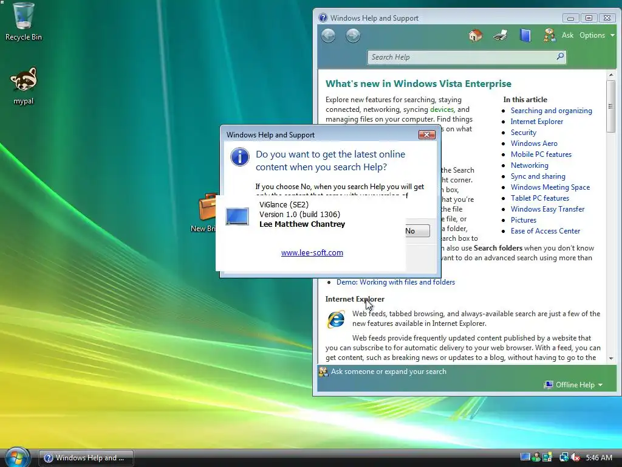Screen dimensions: 622x467
Task: Jump to Networking section
Action: click(x=529, y=165)
